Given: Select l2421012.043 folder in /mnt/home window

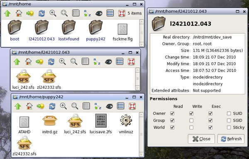Looking at the screenshot, I should [x=41, y=30].
